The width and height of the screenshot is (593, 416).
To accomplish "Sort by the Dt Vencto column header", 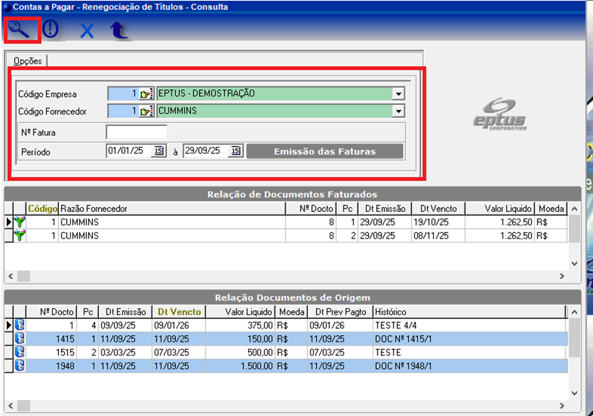I will point(179,312).
